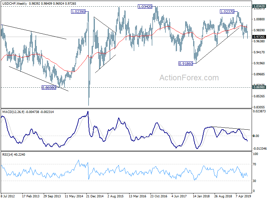Click the 1.00800 price axis value

[x=259, y=19]
